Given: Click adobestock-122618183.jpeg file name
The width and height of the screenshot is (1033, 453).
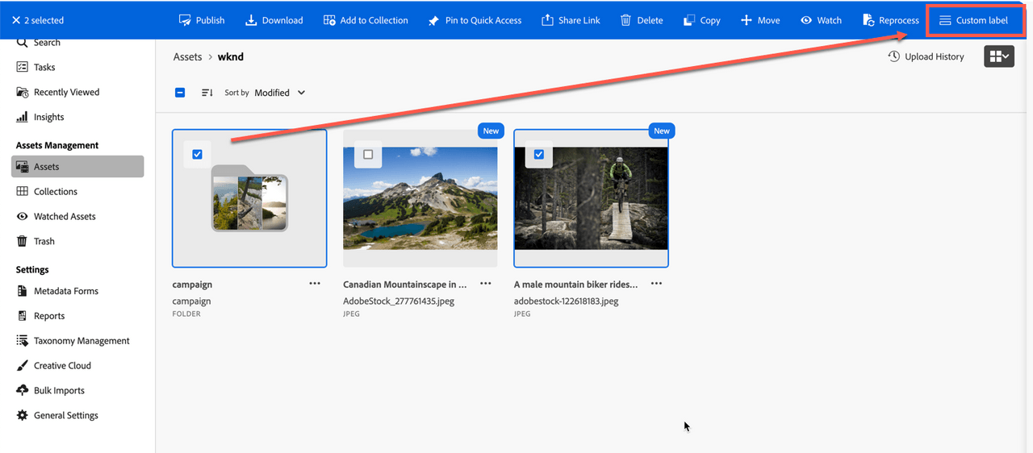Looking at the screenshot, I should coord(567,301).
